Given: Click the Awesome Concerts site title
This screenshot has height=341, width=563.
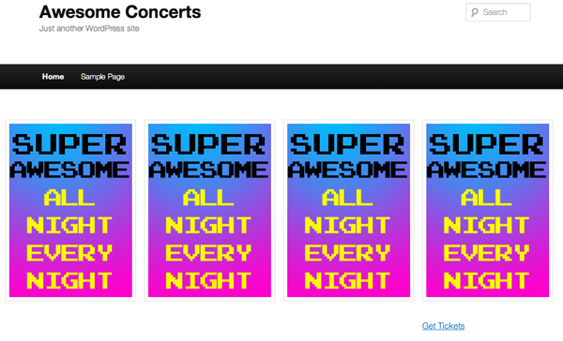Looking at the screenshot, I should pos(120,12).
